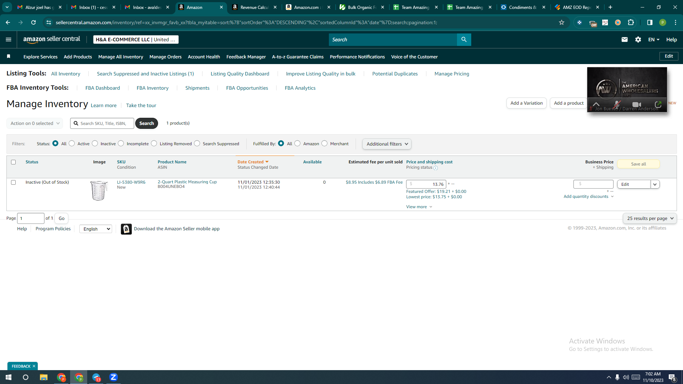The height and width of the screenshot is (384, 683).
Task: Click the SKU search input field
Action: pyautogui.click(x=102, y=123)
